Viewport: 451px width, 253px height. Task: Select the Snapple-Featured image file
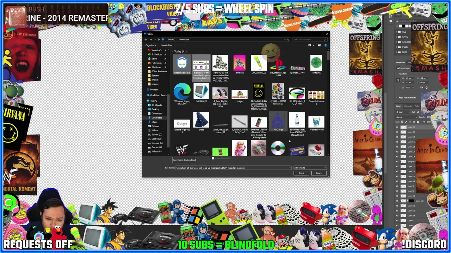(316, 94)
